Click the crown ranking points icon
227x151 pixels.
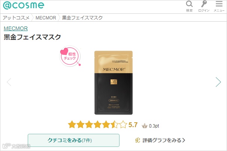click(x=145, y=126)
